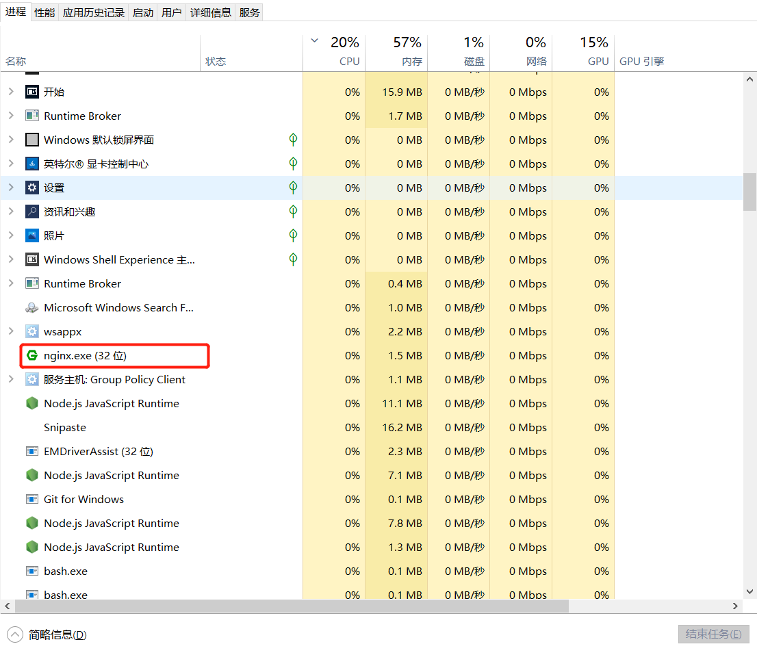Sort processes by the 名称 column header
Viewport: 757px width, 655px height.
point(101,53)
